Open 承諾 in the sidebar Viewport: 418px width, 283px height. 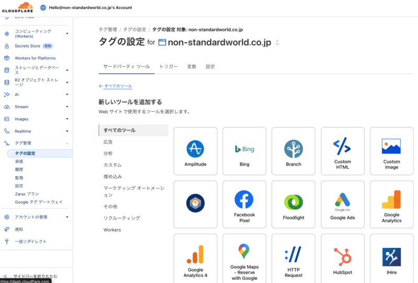coord(19,161)
